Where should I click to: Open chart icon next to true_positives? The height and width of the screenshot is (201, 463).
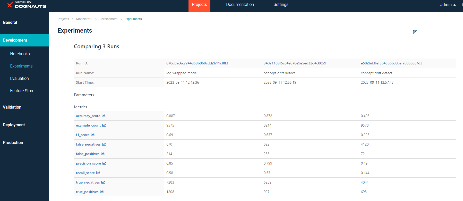[102, 192]
